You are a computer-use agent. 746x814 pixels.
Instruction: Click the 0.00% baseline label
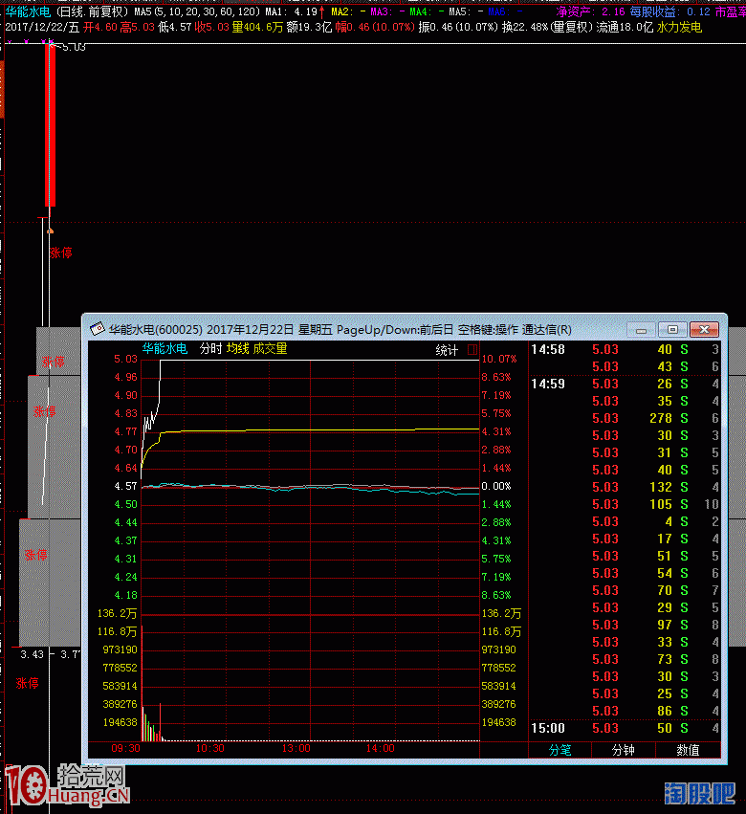496,486
